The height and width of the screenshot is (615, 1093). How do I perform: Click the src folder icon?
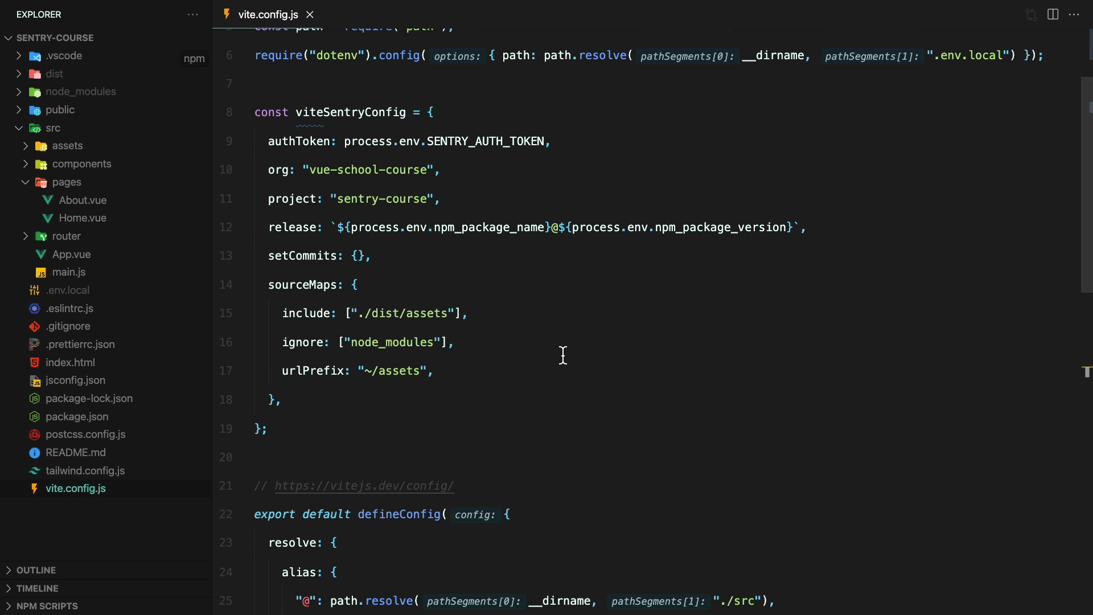[35, 128]
